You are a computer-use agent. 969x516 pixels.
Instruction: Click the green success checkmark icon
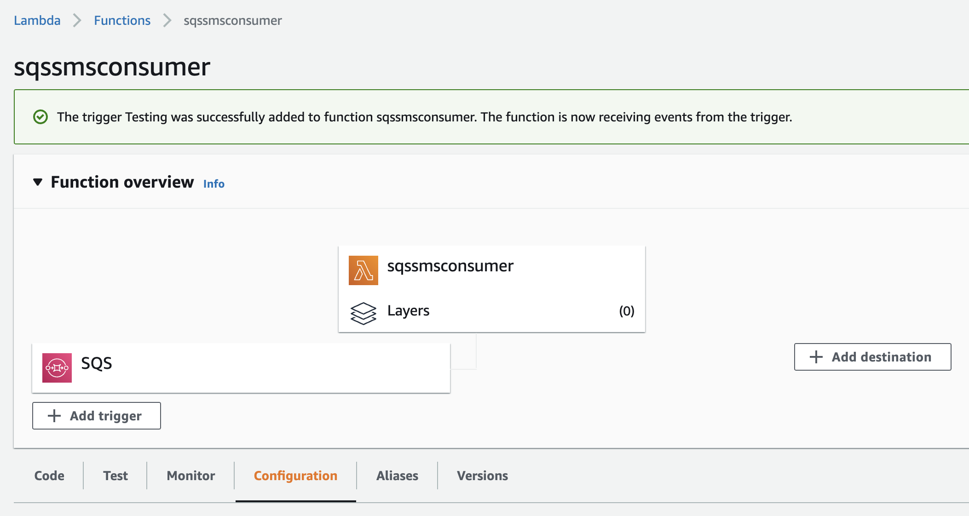tap(40, 117)
